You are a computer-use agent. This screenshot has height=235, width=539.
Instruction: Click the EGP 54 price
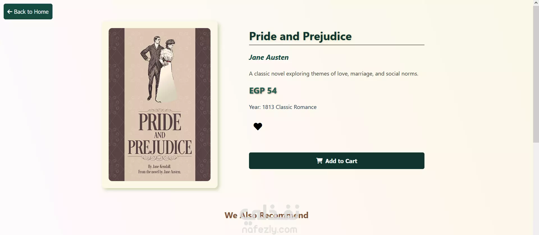pos(263,91)
